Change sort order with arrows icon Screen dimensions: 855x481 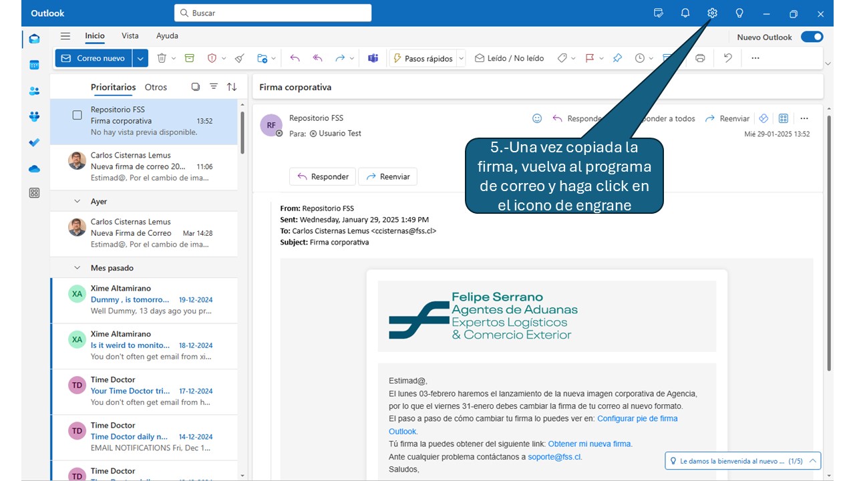point(232,87)
